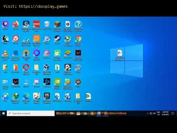Viewport: 177px width, 133px height.
Task: Select the Word document on the desktop
Action: pyautogui.click(x=120, y=53)
